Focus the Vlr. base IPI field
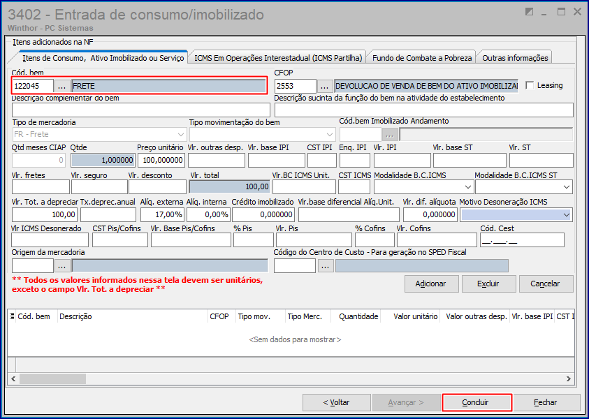589x419 pixels. [277, 161]
